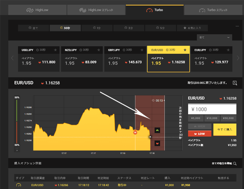This screenshot has width=244, height=189.
Task: Favorite the USD/JPY card star
Action: pos(55,50)
